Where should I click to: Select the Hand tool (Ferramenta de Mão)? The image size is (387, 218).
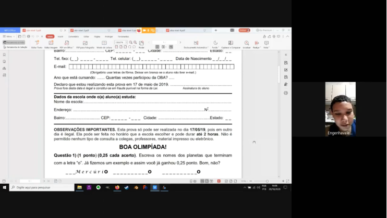pyautogui.click(x=14, y=42)
